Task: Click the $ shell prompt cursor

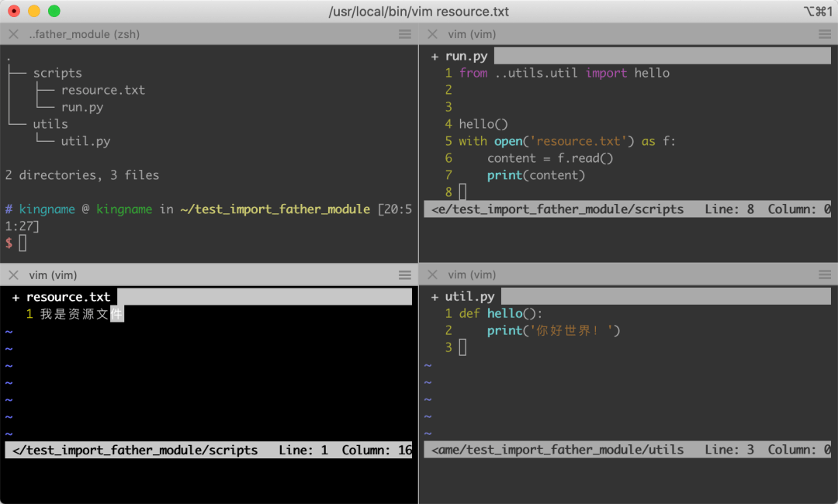Action: click(x=23, y=243)
